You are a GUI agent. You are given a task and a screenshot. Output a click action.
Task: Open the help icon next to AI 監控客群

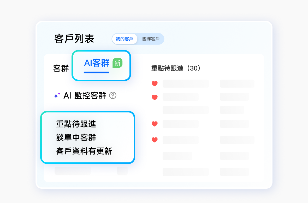pyautogui.click(x=112, y=96)
